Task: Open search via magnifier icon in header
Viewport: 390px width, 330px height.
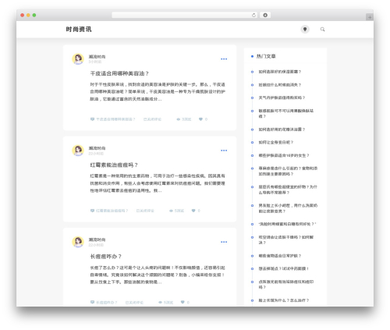Action: click(x=322, y=30)
